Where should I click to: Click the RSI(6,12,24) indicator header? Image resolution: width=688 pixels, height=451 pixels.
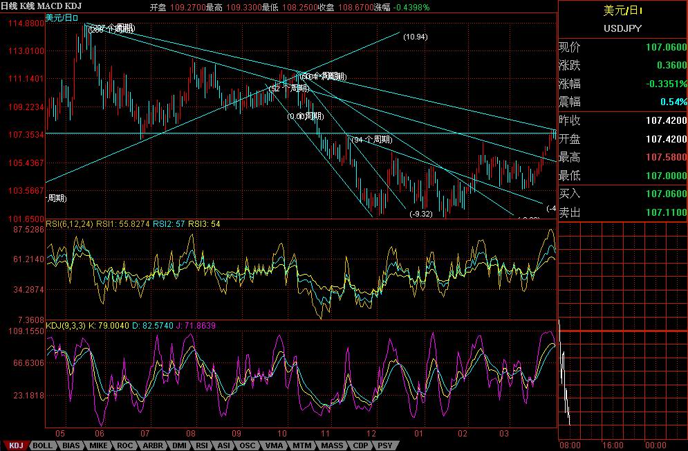click(x=69, y=224)
